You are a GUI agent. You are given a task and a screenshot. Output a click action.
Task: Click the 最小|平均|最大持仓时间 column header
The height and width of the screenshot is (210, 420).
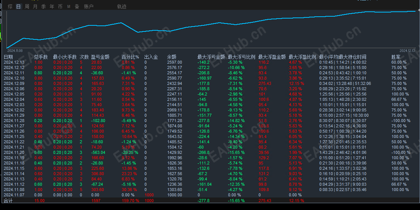[x=342, y=57]
